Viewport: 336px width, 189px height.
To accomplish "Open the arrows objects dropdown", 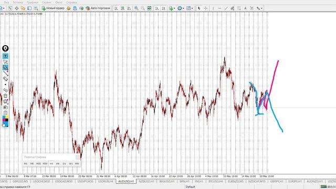I will pos(259,8).
